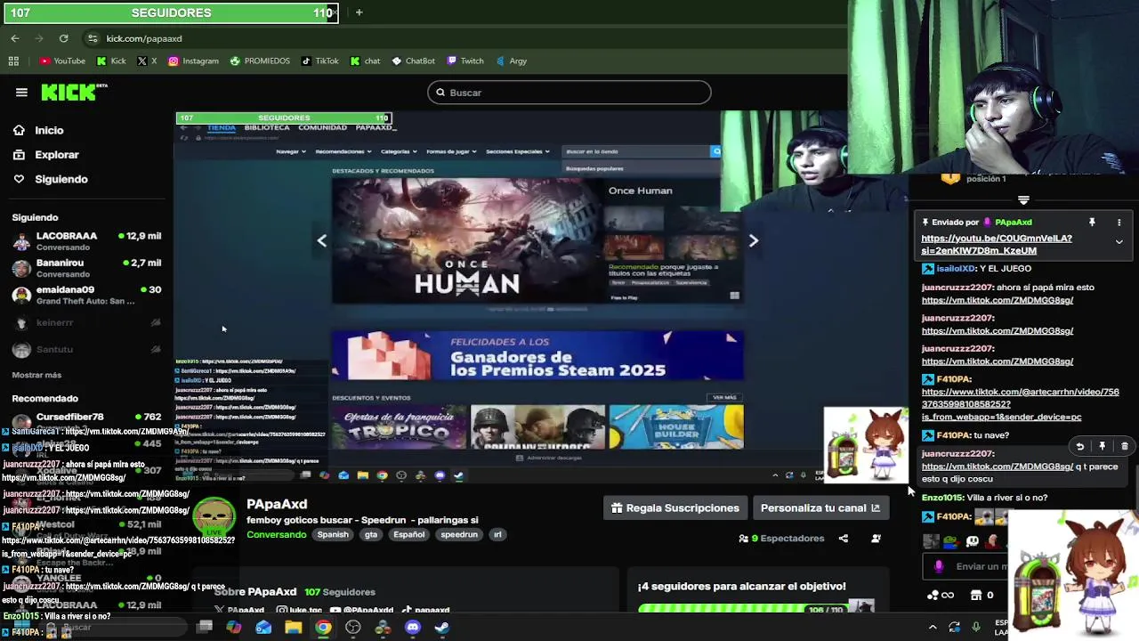This screenshot has height=641, width=1139.
Task: Select the Spanish tag
Action: pos(333,534)
